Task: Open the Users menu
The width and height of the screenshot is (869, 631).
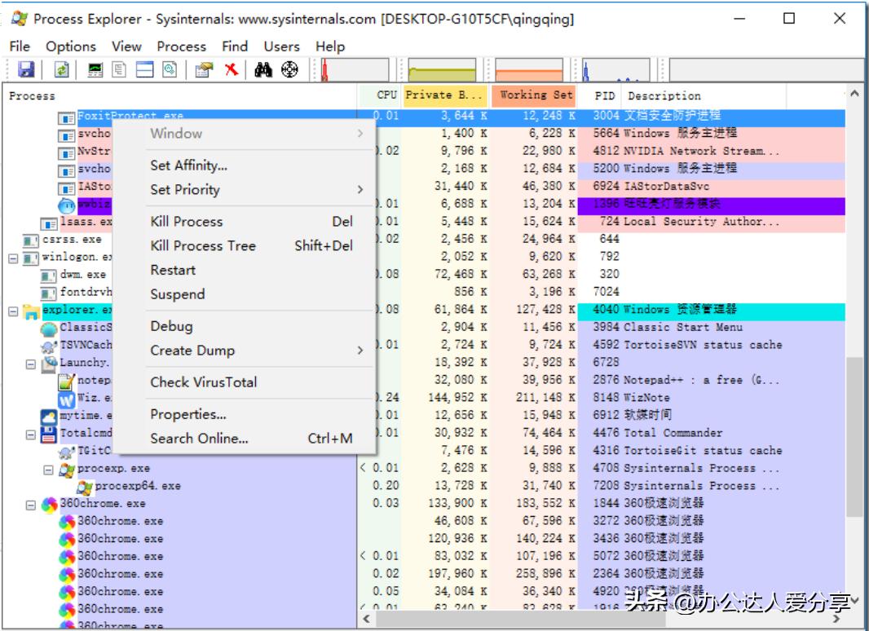Action: coord(281,46)
